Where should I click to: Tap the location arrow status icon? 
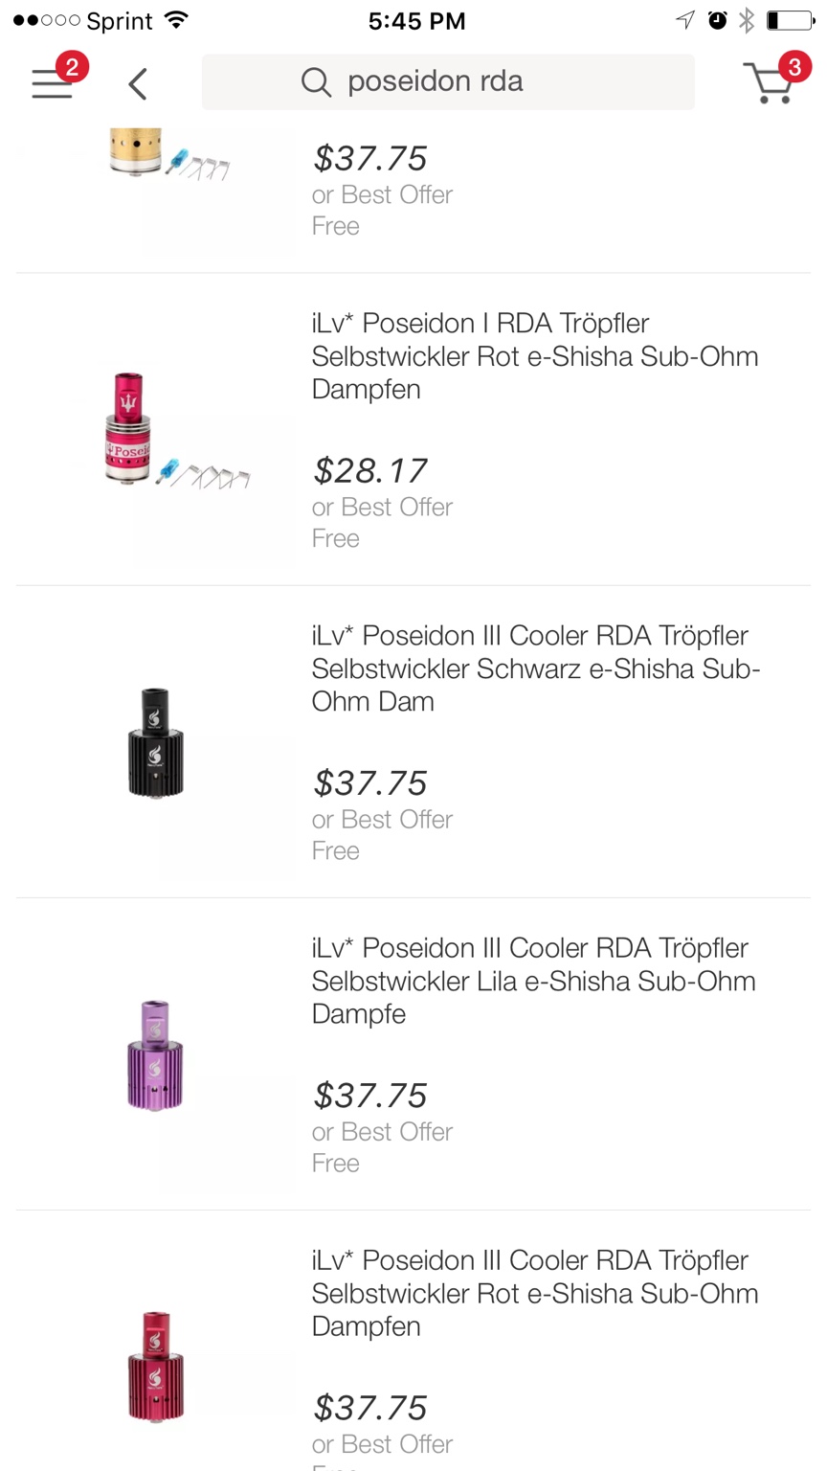point(685,20)
